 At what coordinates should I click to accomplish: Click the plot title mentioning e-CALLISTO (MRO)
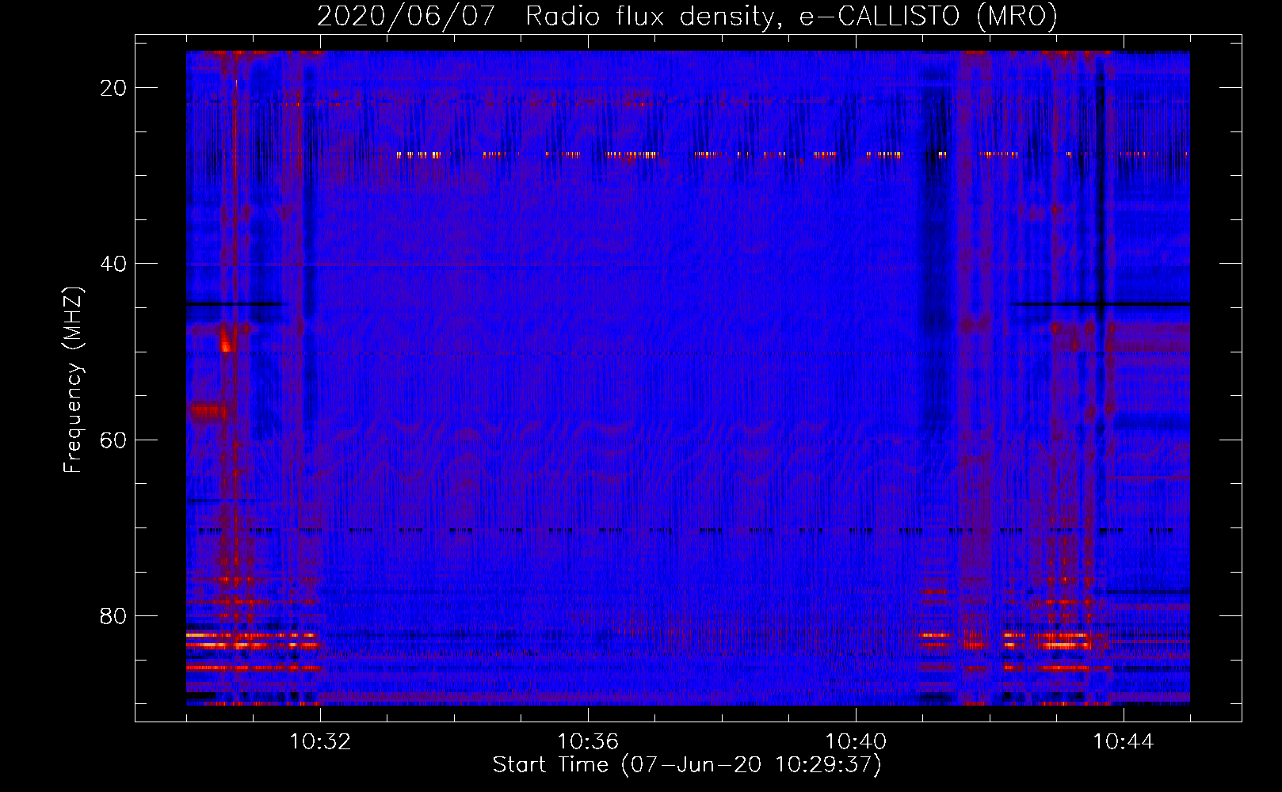pyautogui.click(x=687, y=16)
